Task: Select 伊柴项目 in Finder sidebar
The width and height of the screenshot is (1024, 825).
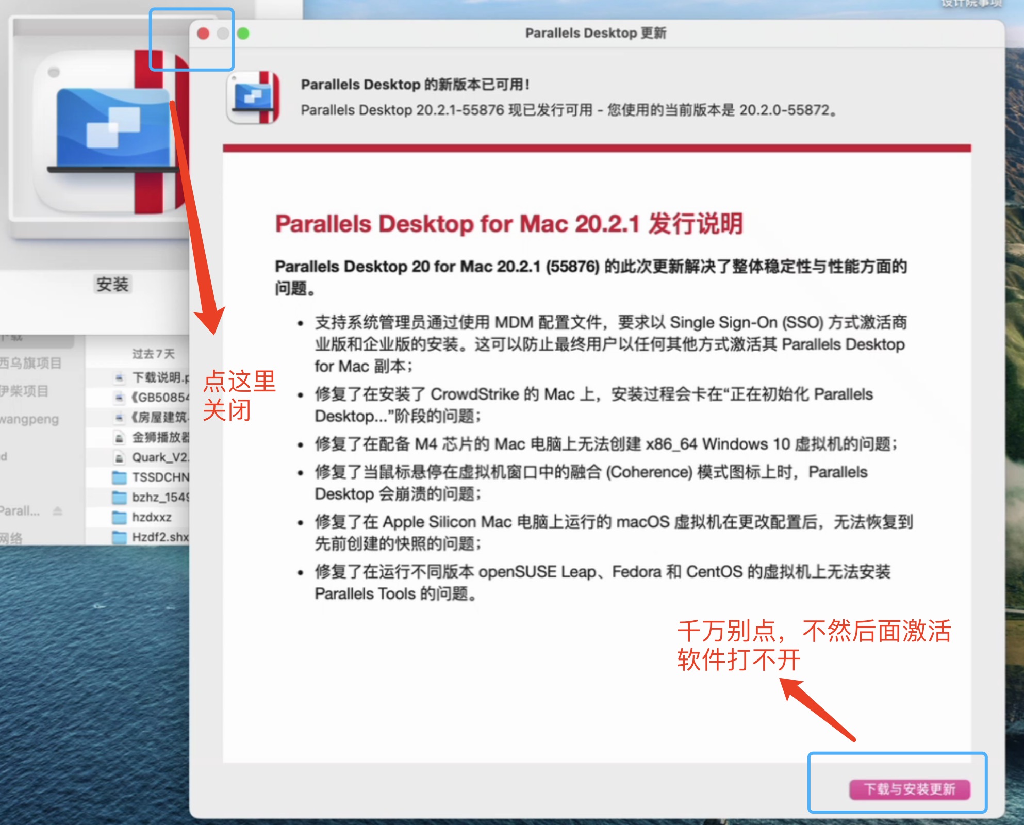Action: (24, 391)
